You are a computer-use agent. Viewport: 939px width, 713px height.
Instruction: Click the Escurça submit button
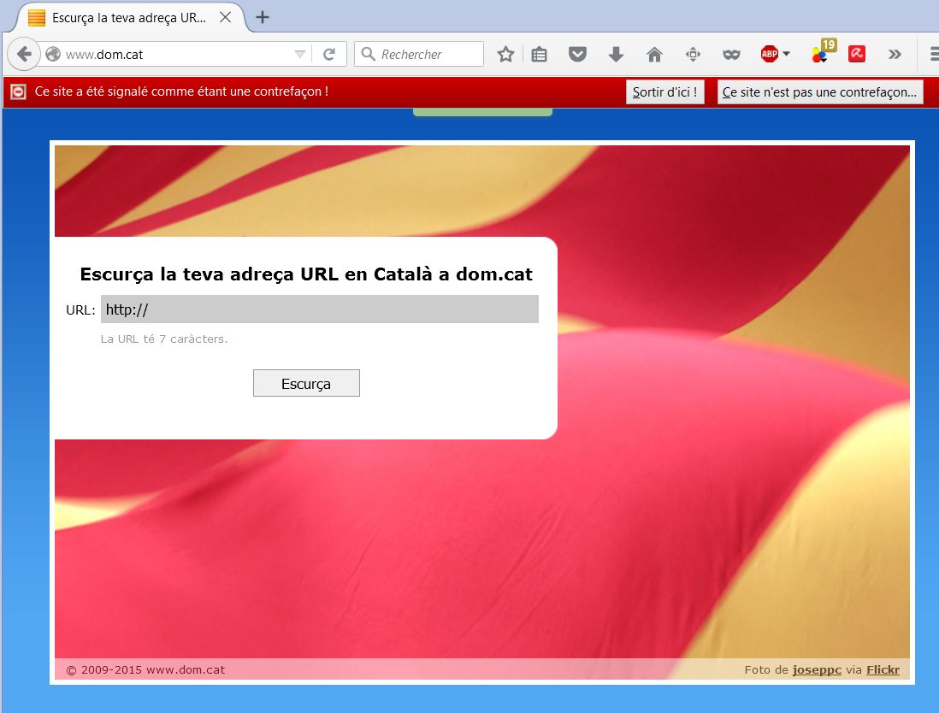point(306,383)
